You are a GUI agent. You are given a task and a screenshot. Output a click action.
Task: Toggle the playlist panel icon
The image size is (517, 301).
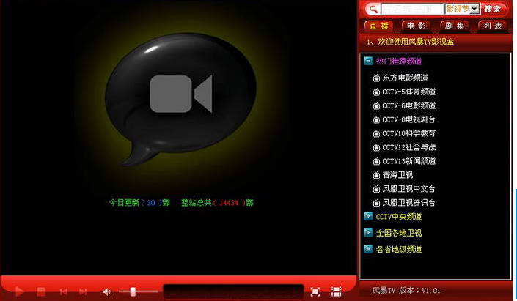pyautogui.click(x=336, y=291)
